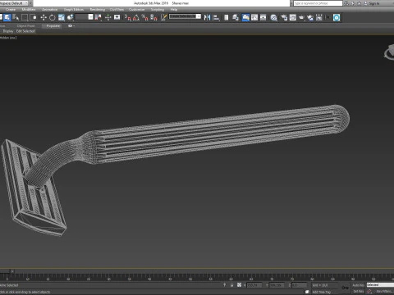Click Display ribbon button

[x=8, y=31]
